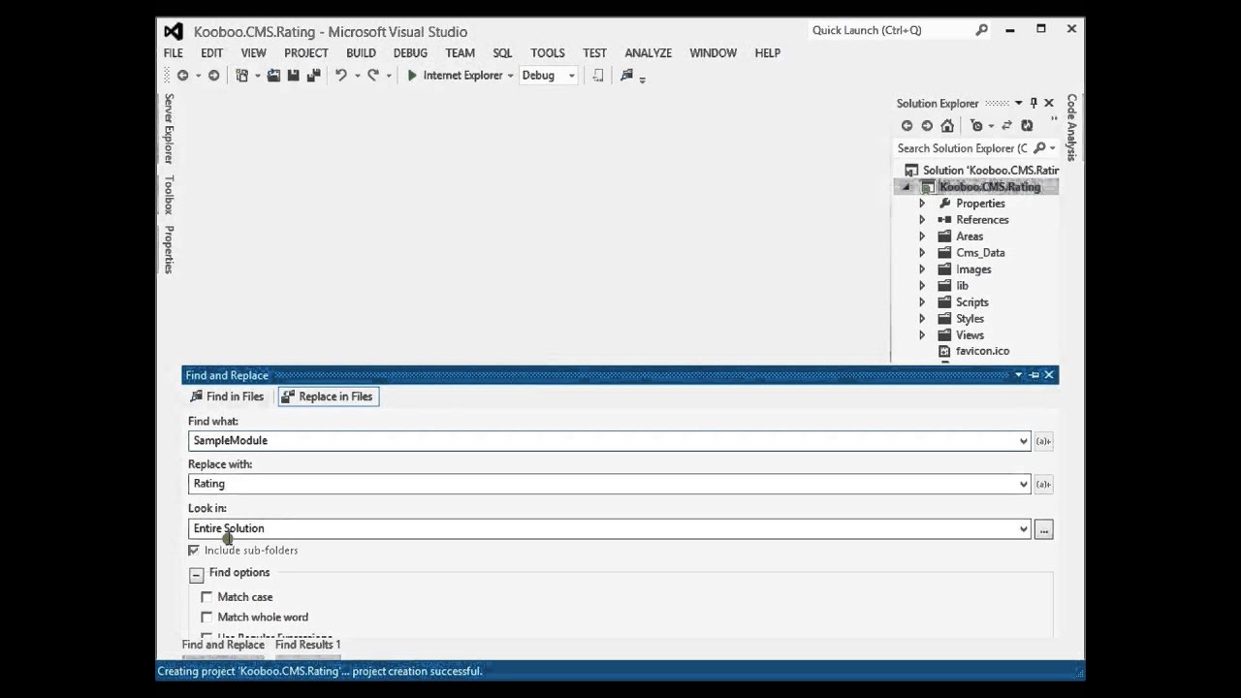The image size is (1241, 698).
Task: Open the Toolbox side tab
Action: click(169, 195)
